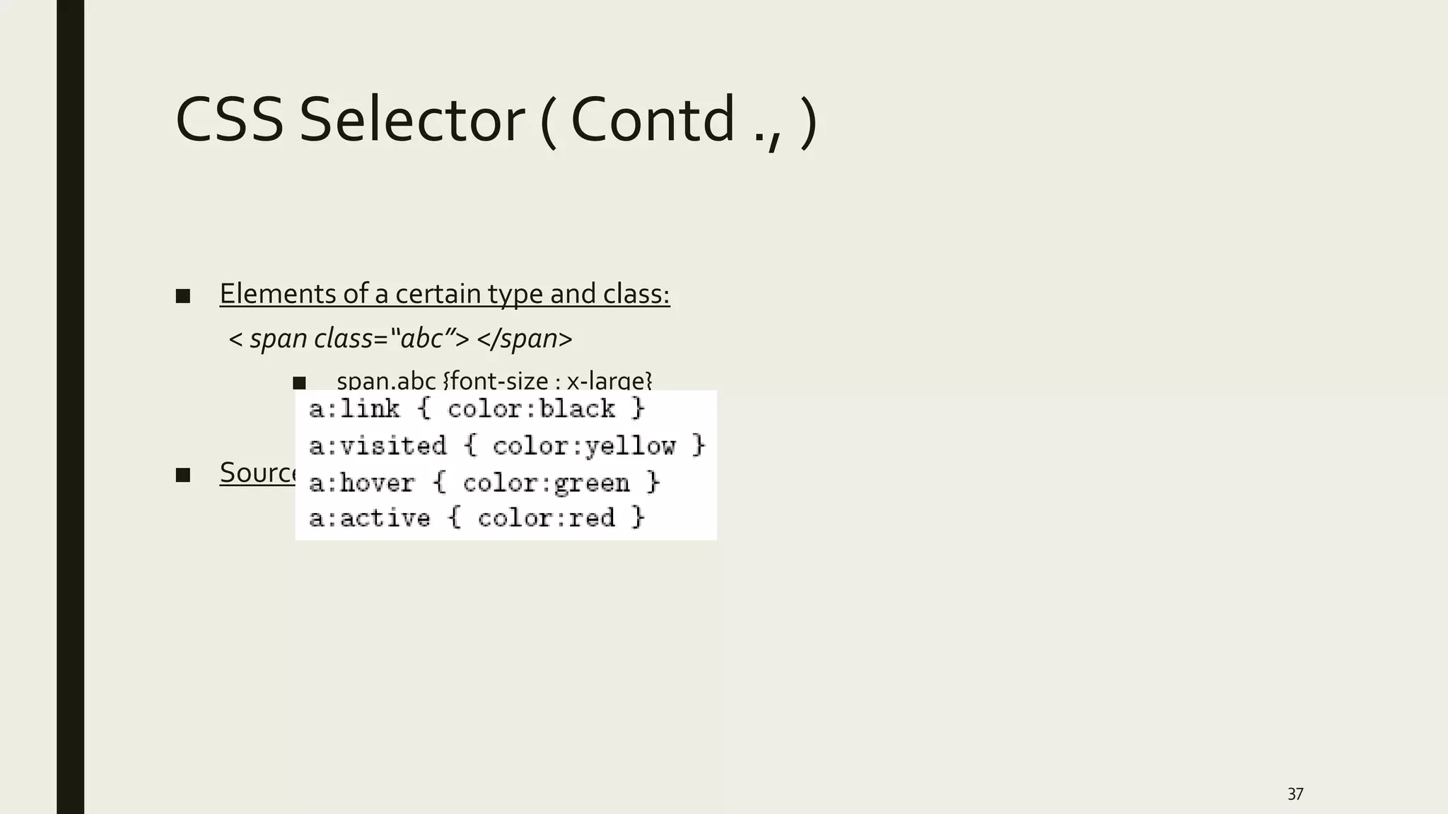Click the a:active color:red code line

click(477, 518)
